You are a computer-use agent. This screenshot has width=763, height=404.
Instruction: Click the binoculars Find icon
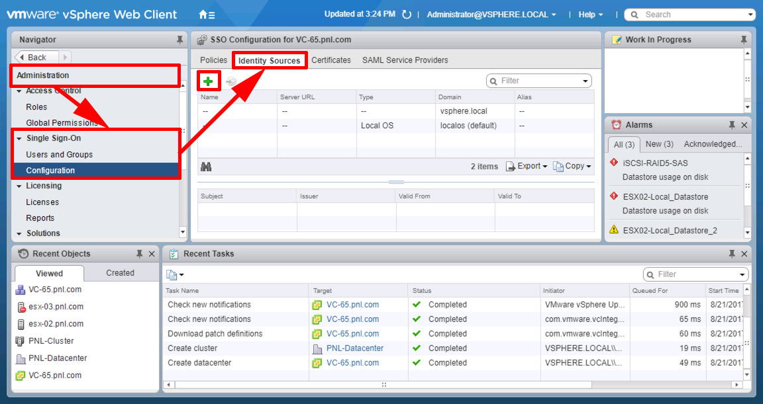click(x=206, y=167)
